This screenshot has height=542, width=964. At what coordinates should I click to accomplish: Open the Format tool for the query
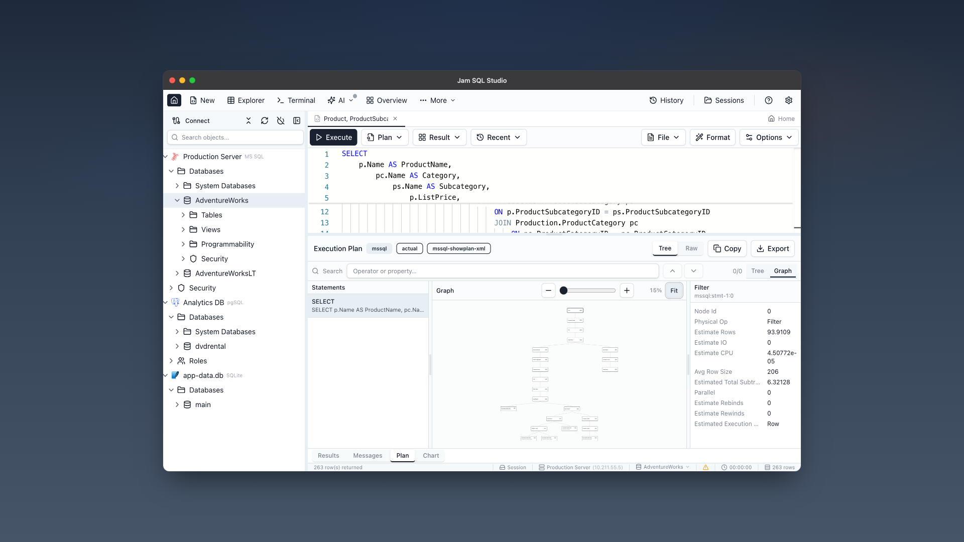712,137
